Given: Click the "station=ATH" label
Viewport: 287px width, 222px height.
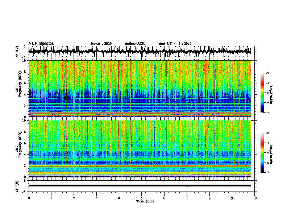Looking at the screenshot, I should (134, 44).
